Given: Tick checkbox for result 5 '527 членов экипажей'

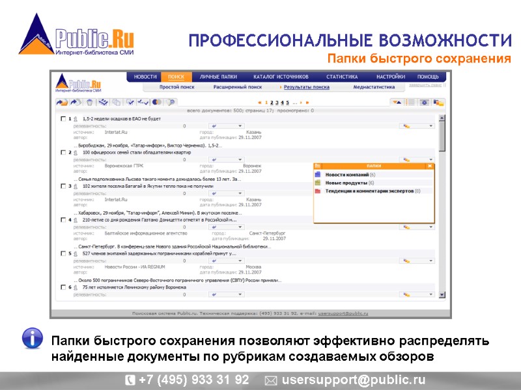Looking at the screenshot, I should tap(63, 253).
